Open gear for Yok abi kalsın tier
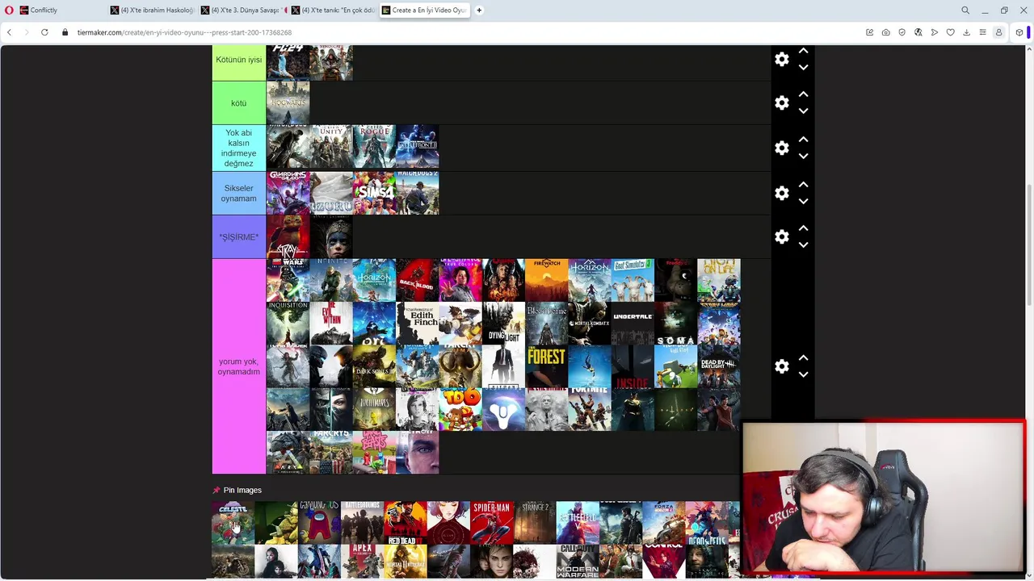Image resolution: width=1034 pixels, height=581 pixels. tap(781, 148)
